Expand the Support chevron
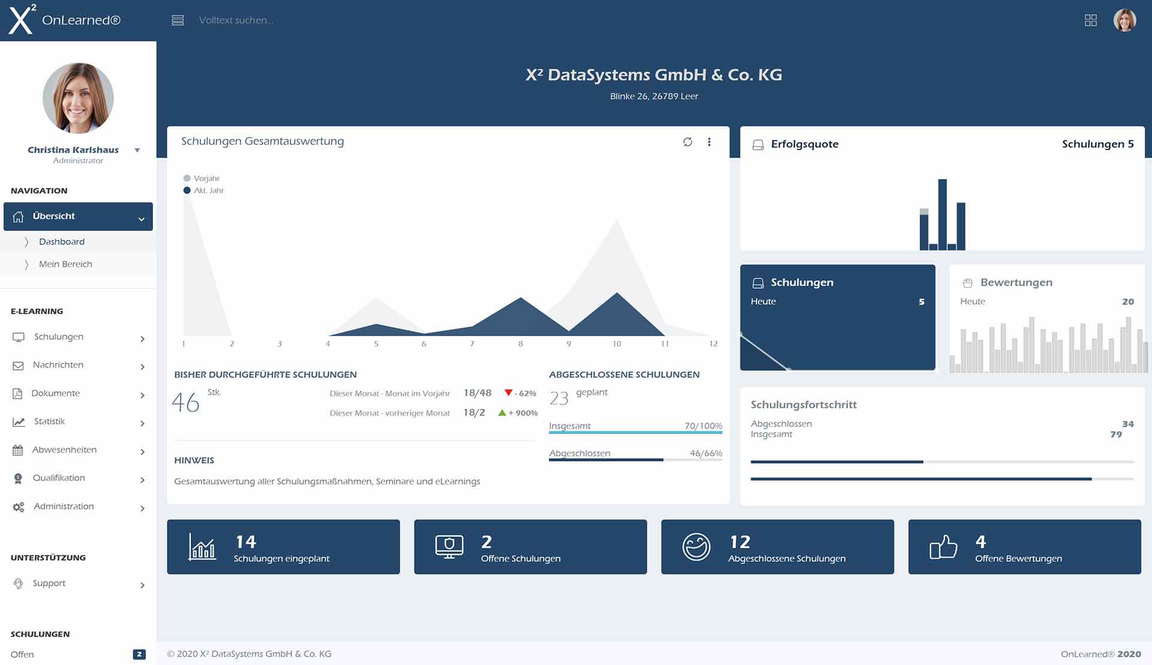1152x665 pixels. 142,585
